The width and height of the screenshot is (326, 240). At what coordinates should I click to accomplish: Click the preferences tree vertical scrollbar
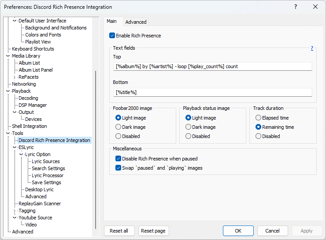pyautogui.click(x=96, y=149)
